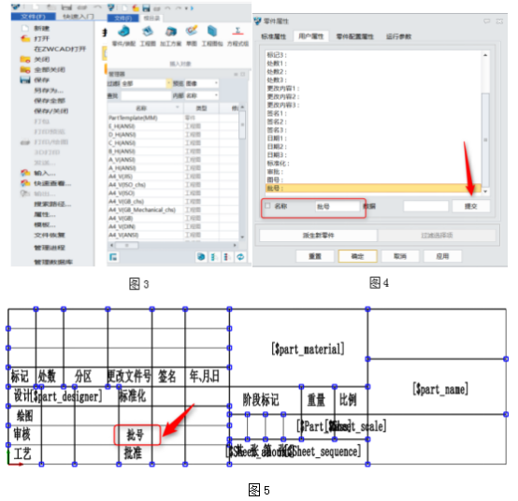Click new file icon in second quick access toolbar
The width and height of the screenshot is (518, 501).
point(125,7)
